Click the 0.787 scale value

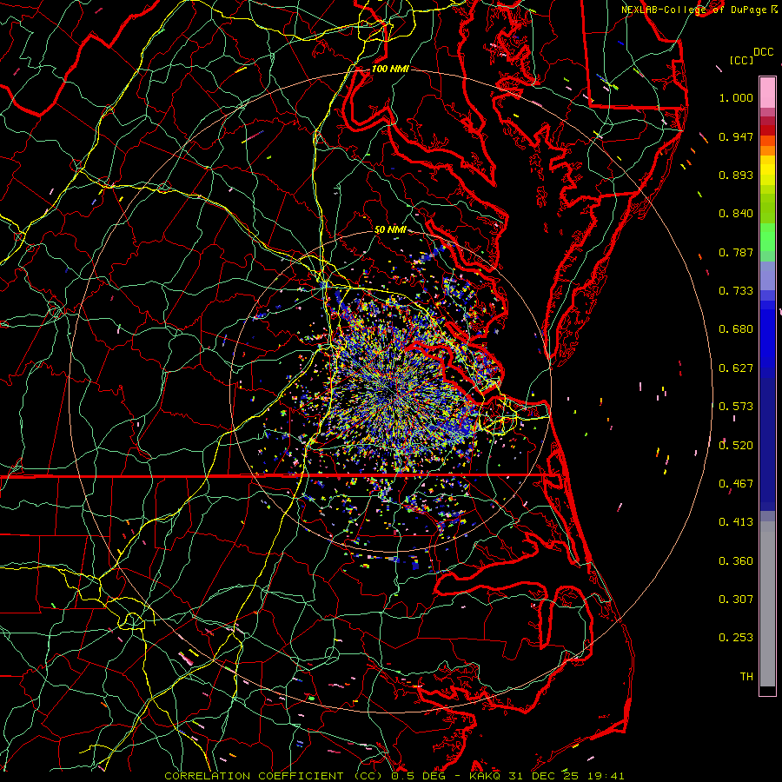click(x=736, y=252)
